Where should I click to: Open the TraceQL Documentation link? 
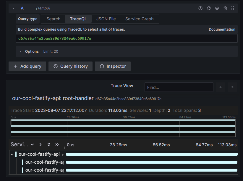point(222,29)
